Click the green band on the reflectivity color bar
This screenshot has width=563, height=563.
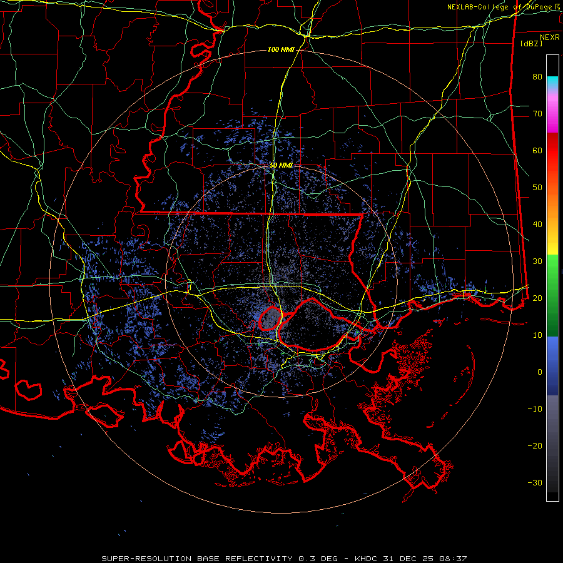click(x=552, y=295)
